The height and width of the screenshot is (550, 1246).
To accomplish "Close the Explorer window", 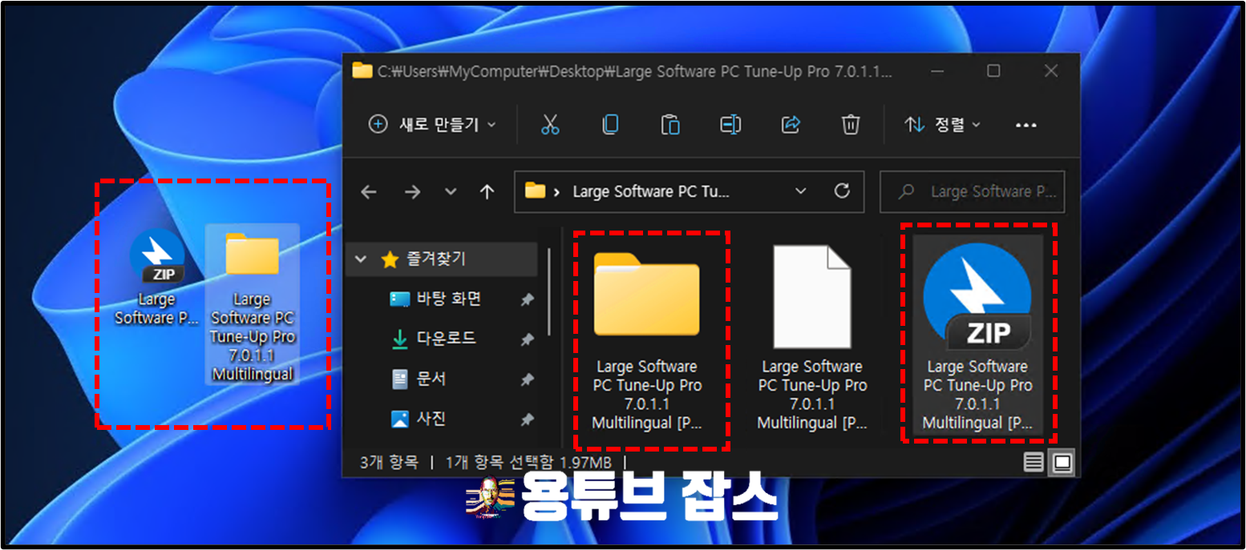I will pyautogui.click(x=1051, y=70).
